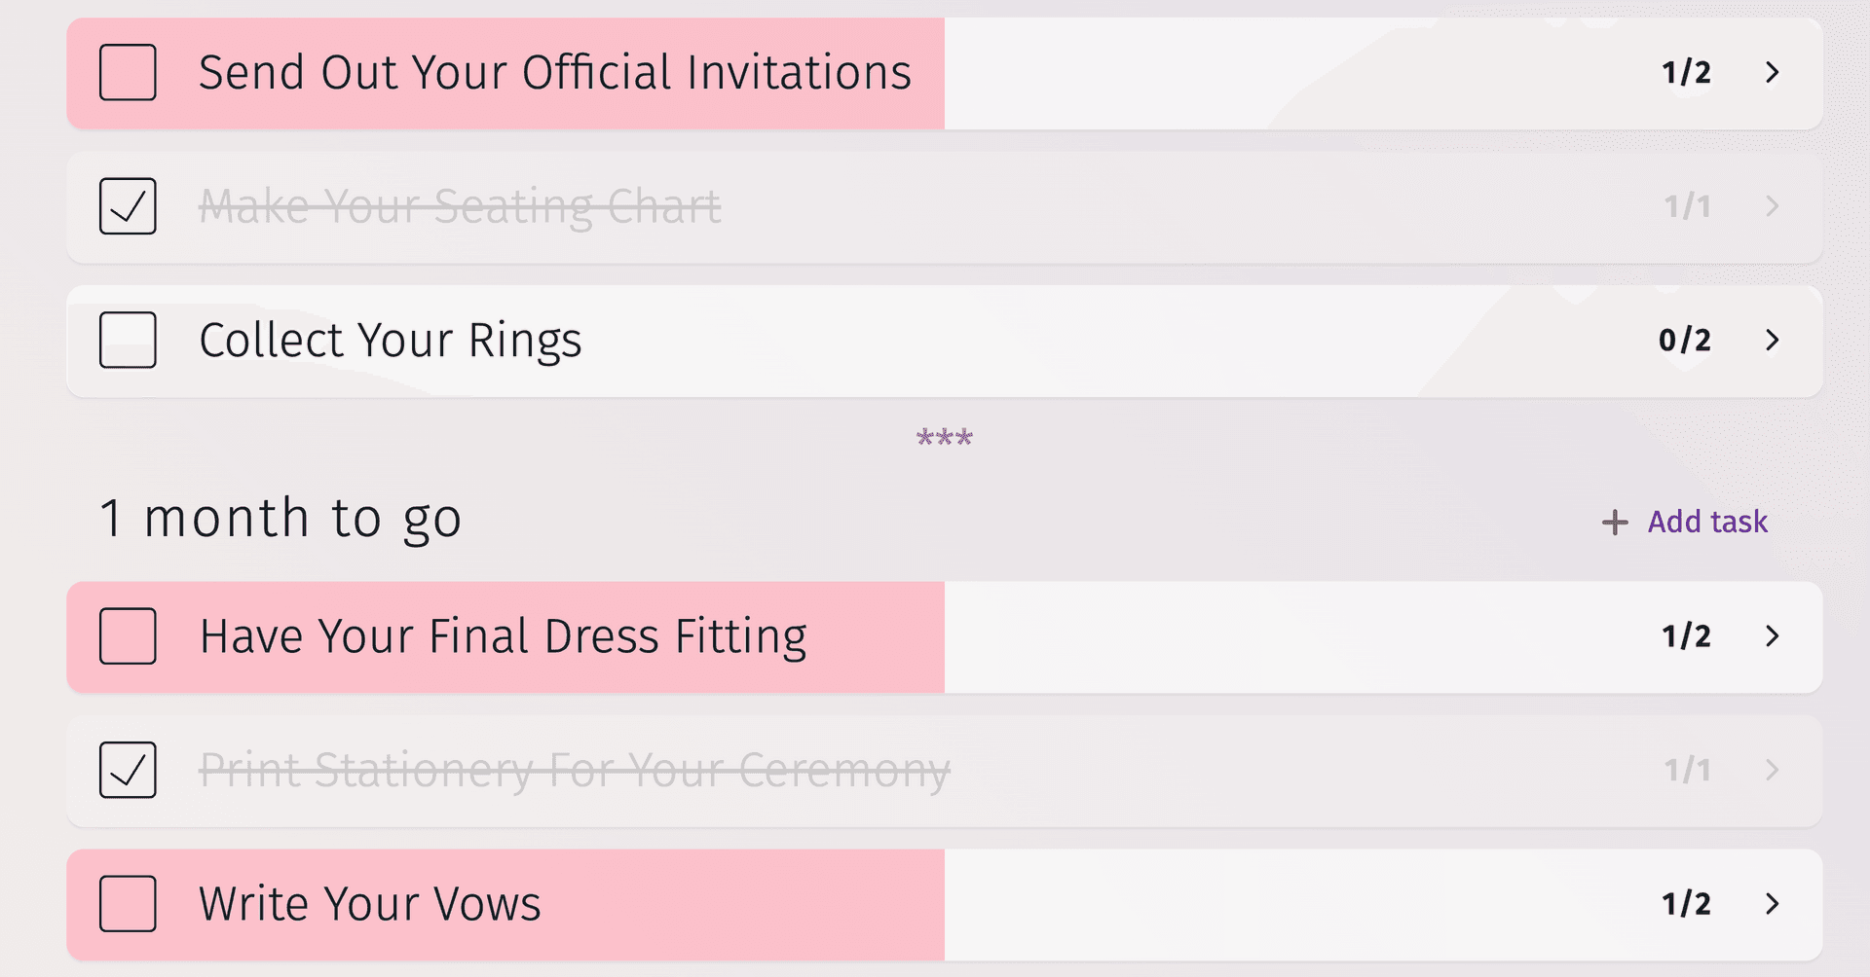This screenshot has height=977, width=1870.
Task: Expand the Collect Your Rings task
Action: point(1774,341)
